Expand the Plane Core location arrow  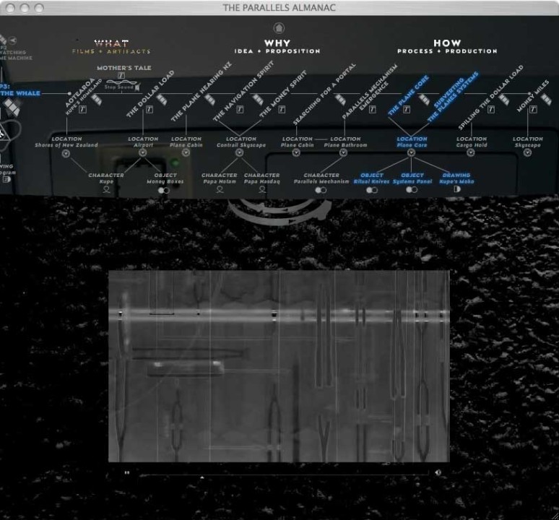(411, 153)
